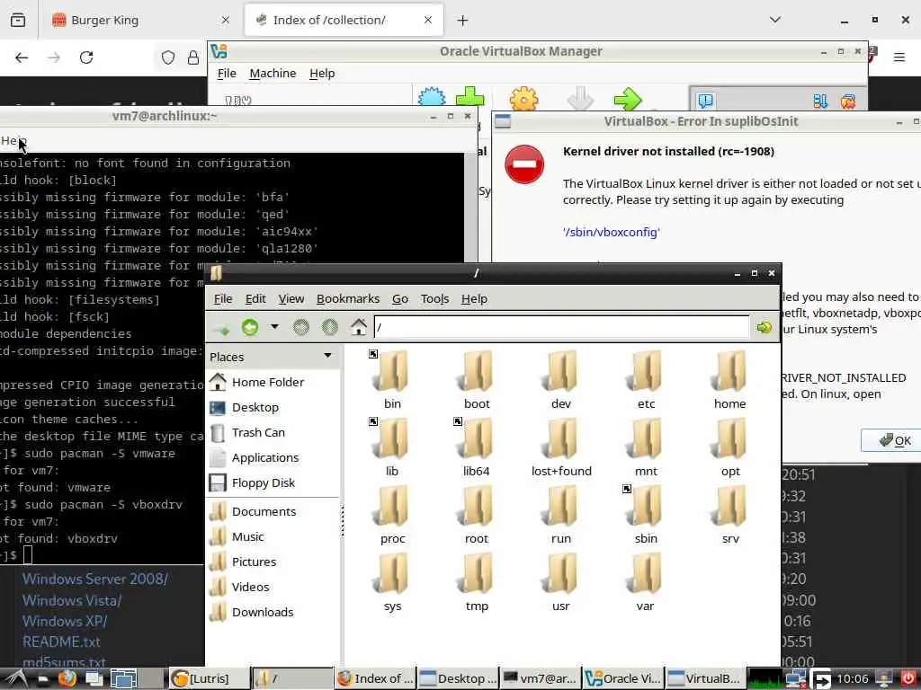
Task: Open File menu in VirtualBox Manager
Action: (x=227, y=74)
